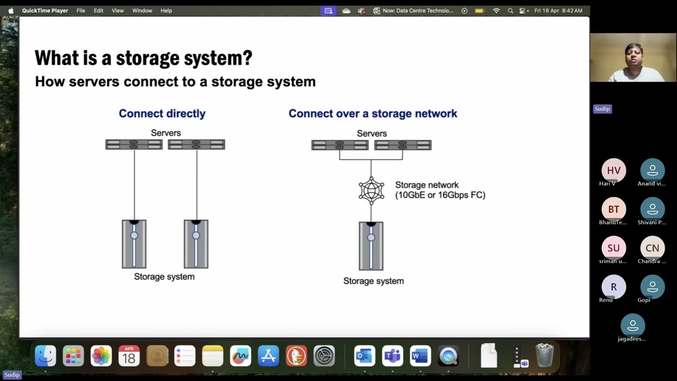Open the Window menu
Screen dimensions: 677x381
pos(142,11)
